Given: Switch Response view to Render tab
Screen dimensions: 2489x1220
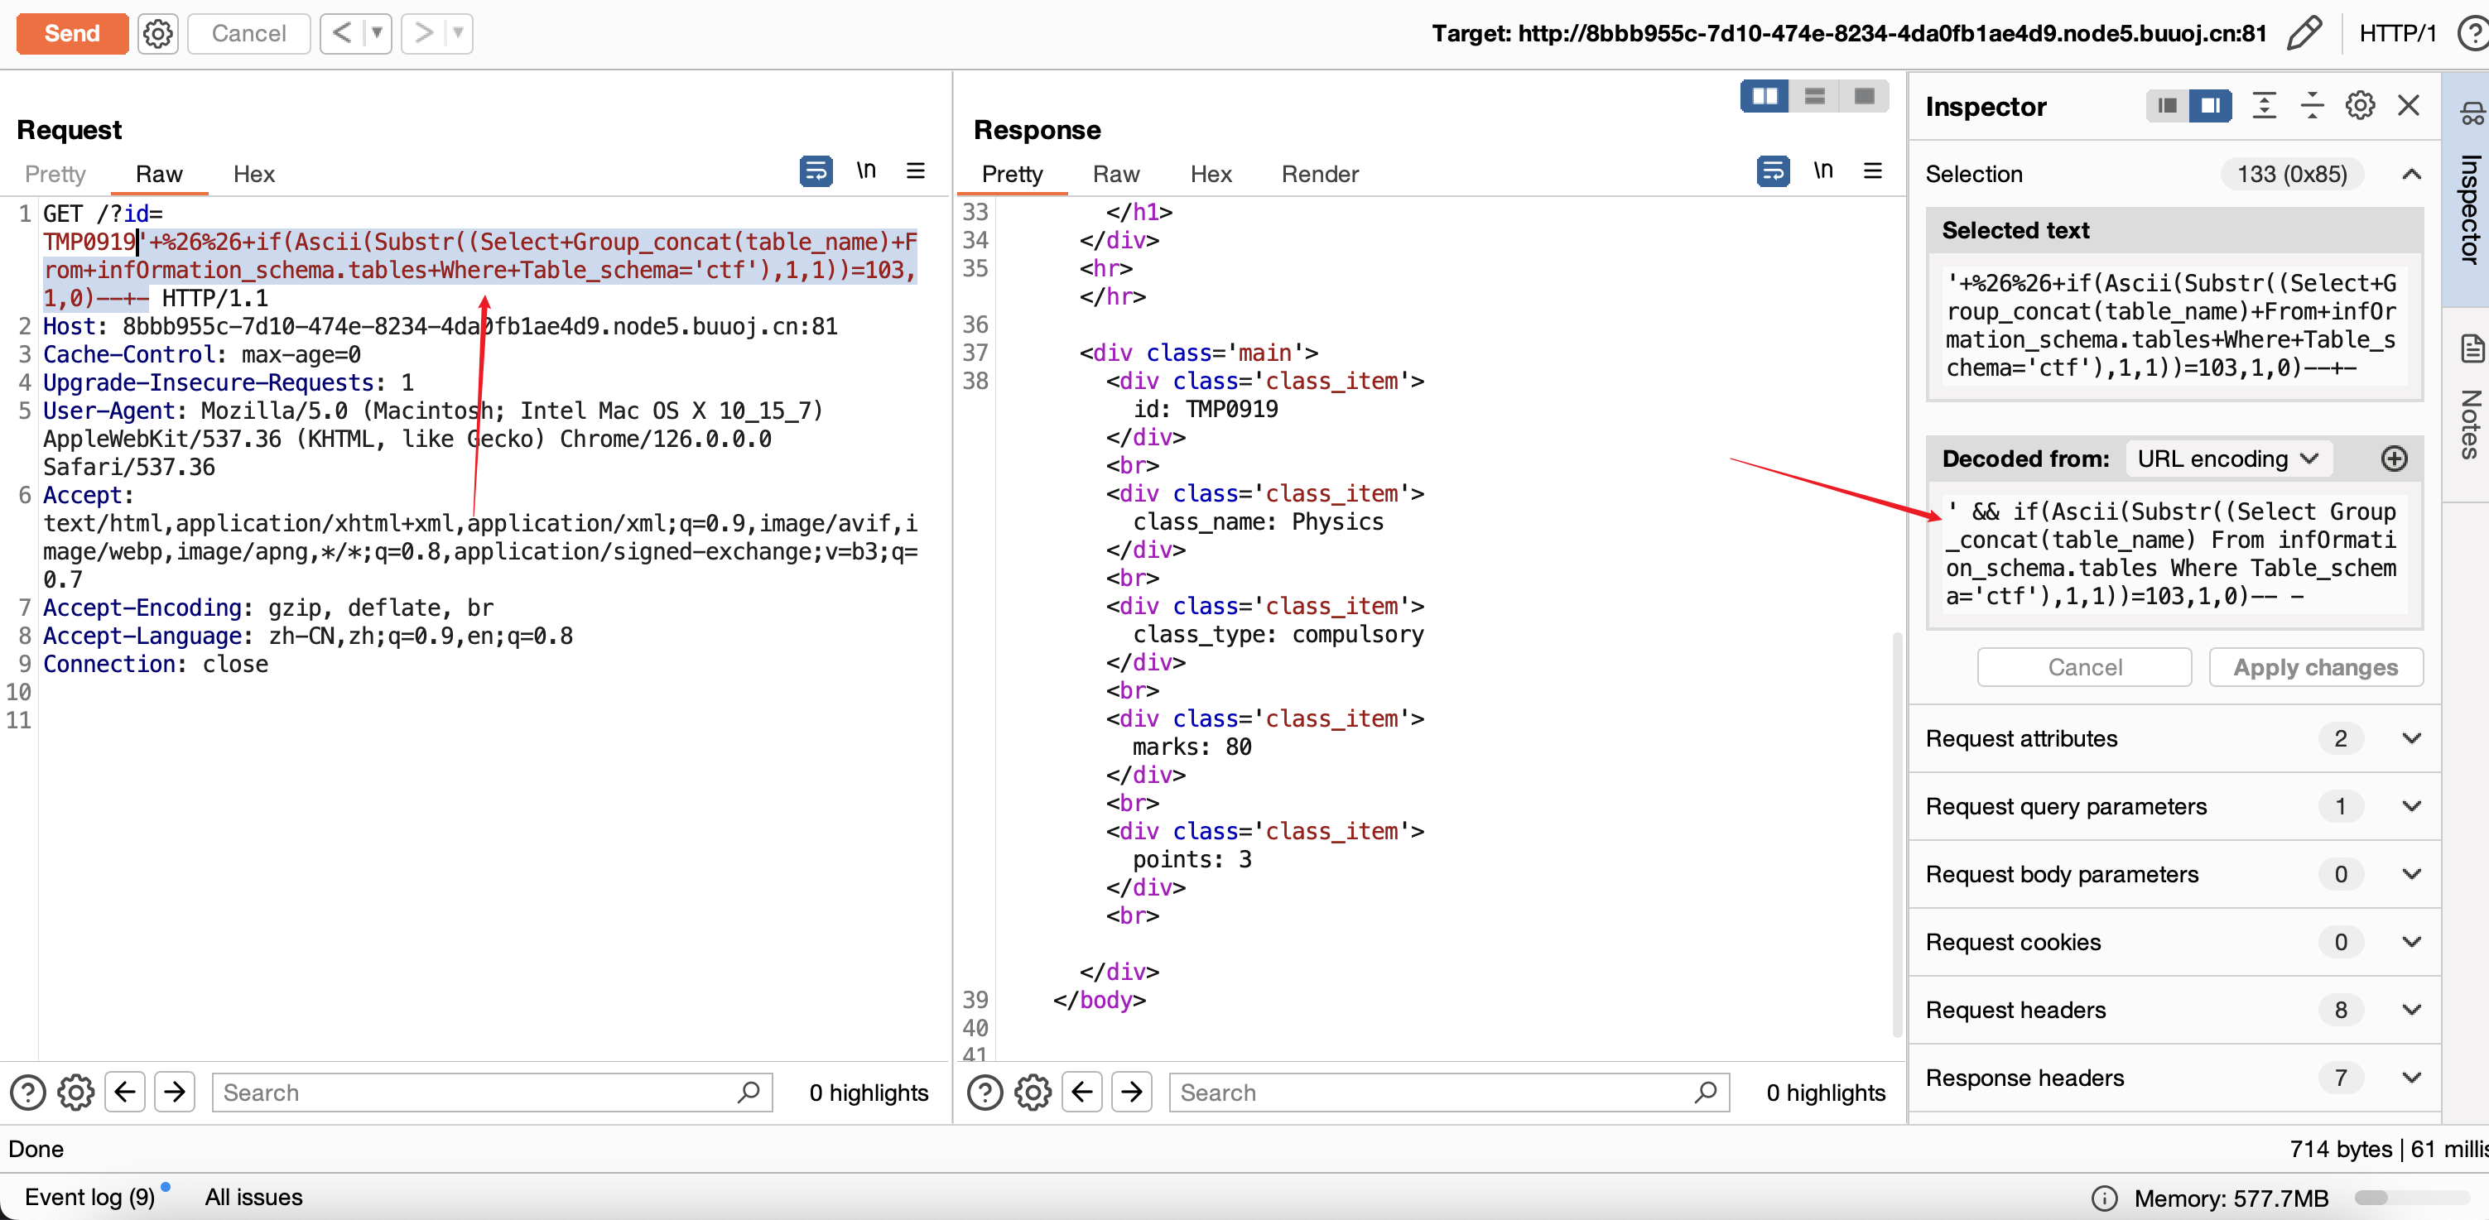Looking at the screenshot, I should [x=1320, y=174].
